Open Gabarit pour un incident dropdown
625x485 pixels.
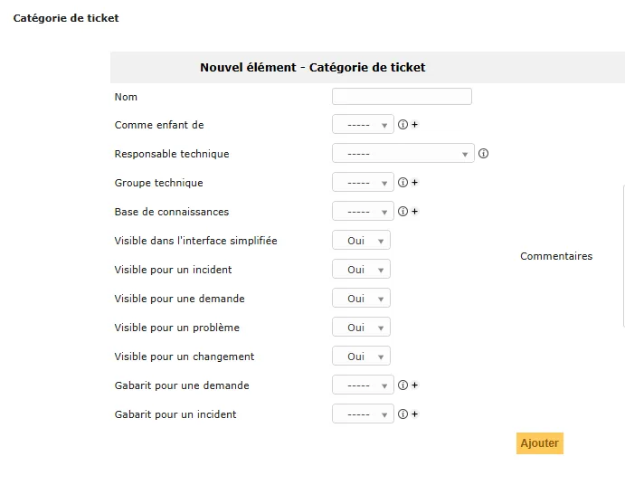[x=363, y=414]
